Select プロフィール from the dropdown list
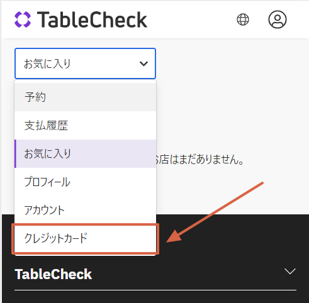The image size is (309, 303). tap(85, 182)
